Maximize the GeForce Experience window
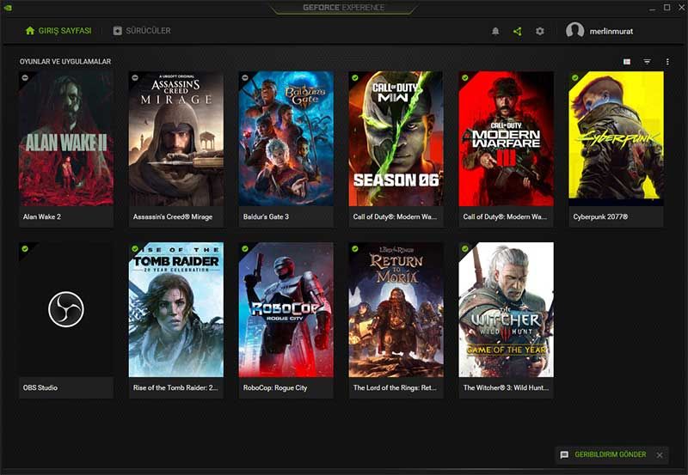 (x=667, y=8)
